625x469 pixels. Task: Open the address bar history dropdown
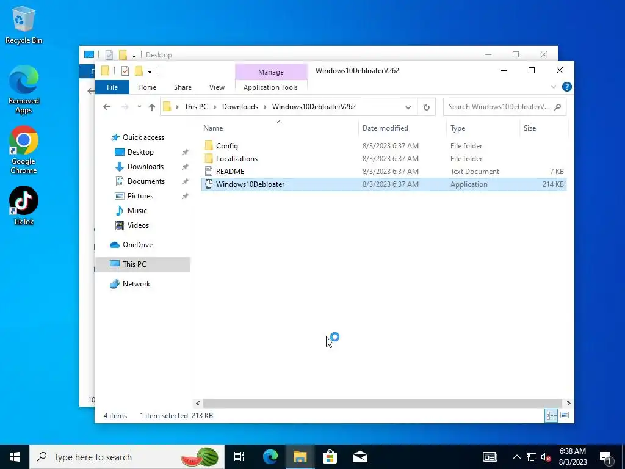click(x=408, y=107)
